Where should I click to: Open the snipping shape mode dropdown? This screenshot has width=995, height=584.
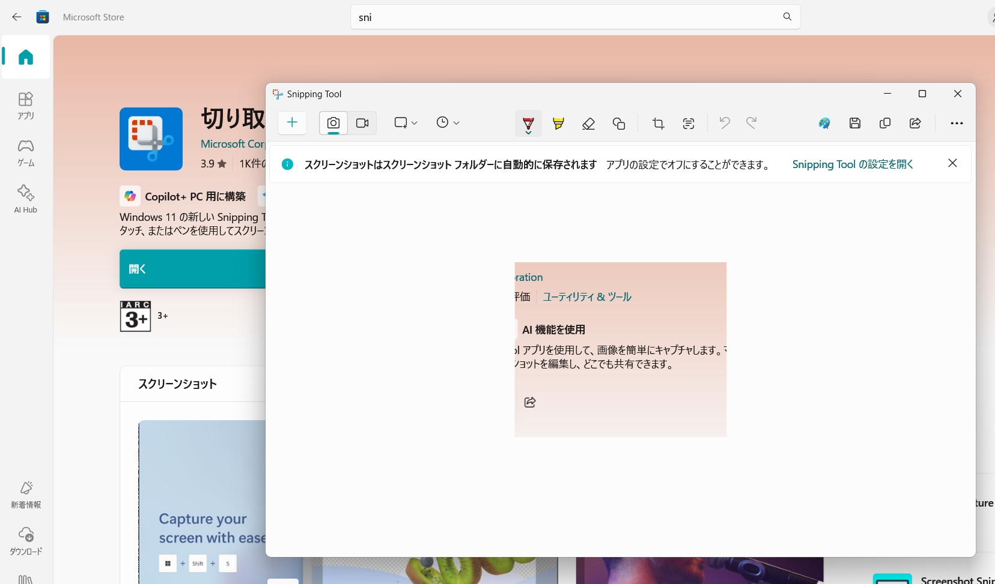coord(406,123)
